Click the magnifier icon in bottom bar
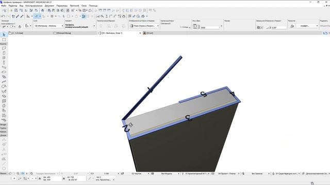 (x=31, y=174)
